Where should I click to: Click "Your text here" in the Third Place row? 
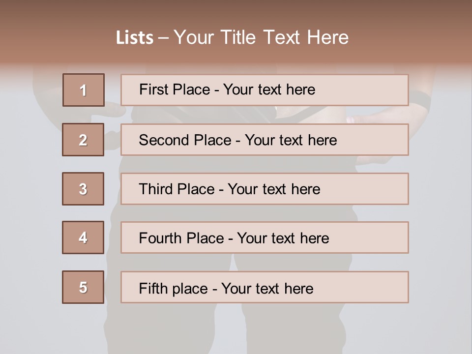274,189
